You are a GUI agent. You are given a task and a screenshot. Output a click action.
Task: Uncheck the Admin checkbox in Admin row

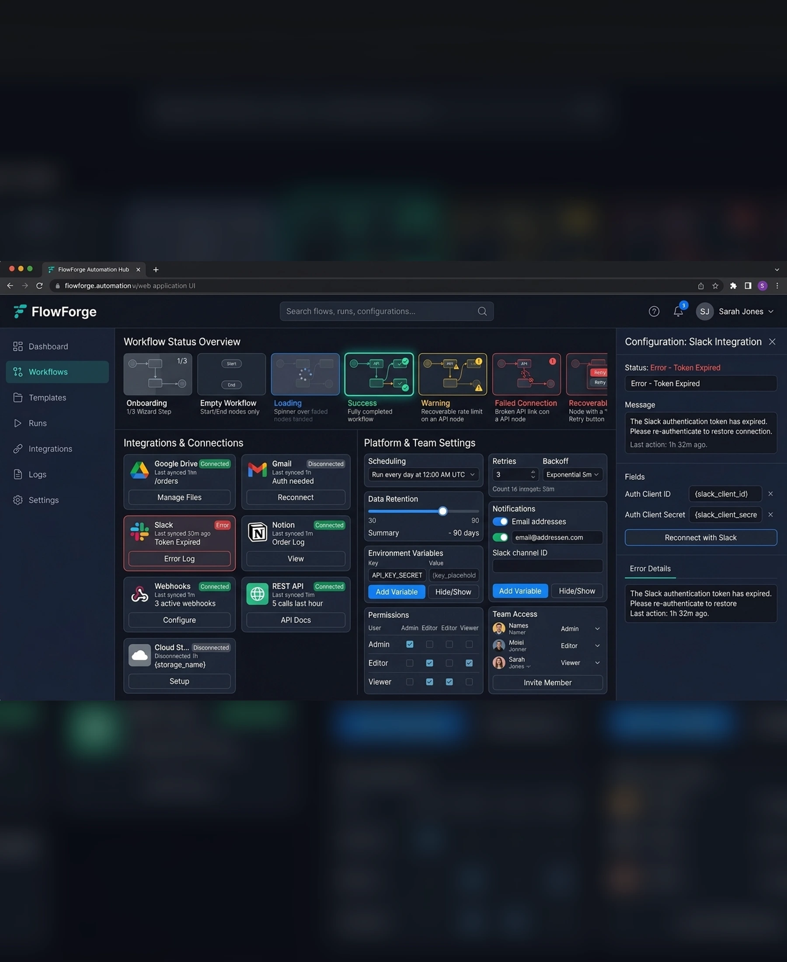(x=410, y=644)
